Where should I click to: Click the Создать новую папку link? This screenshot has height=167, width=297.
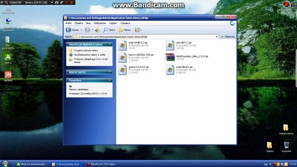(86, 51)
